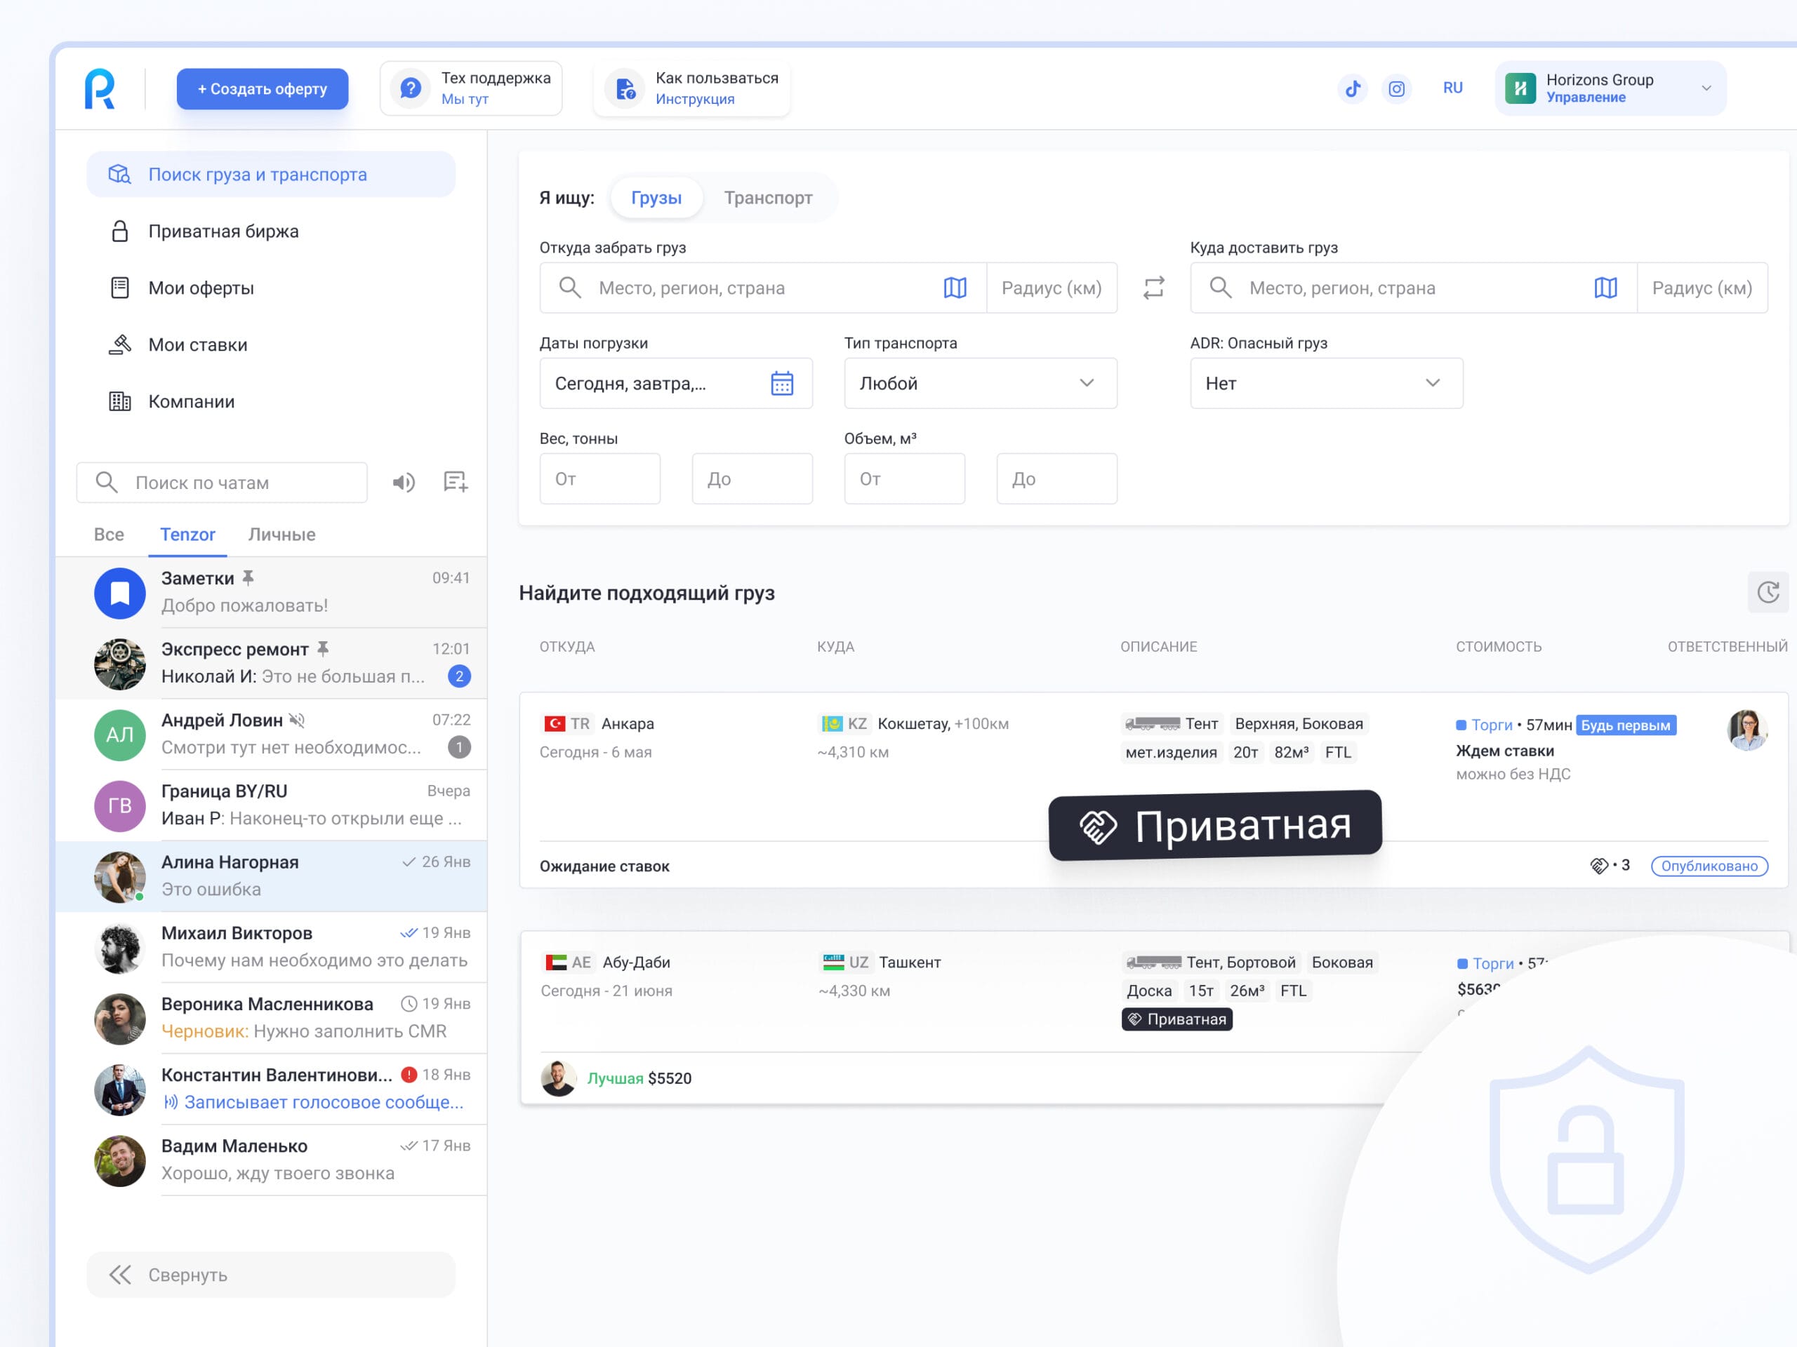Switch search mode to Транспорт

point(768,197)
